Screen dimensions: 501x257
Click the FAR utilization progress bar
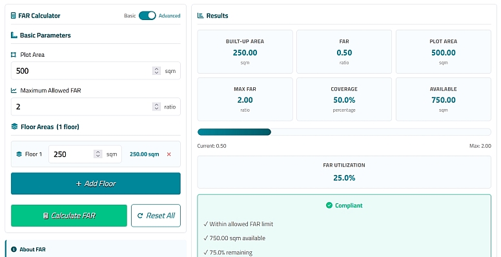[x=344, y=132]
